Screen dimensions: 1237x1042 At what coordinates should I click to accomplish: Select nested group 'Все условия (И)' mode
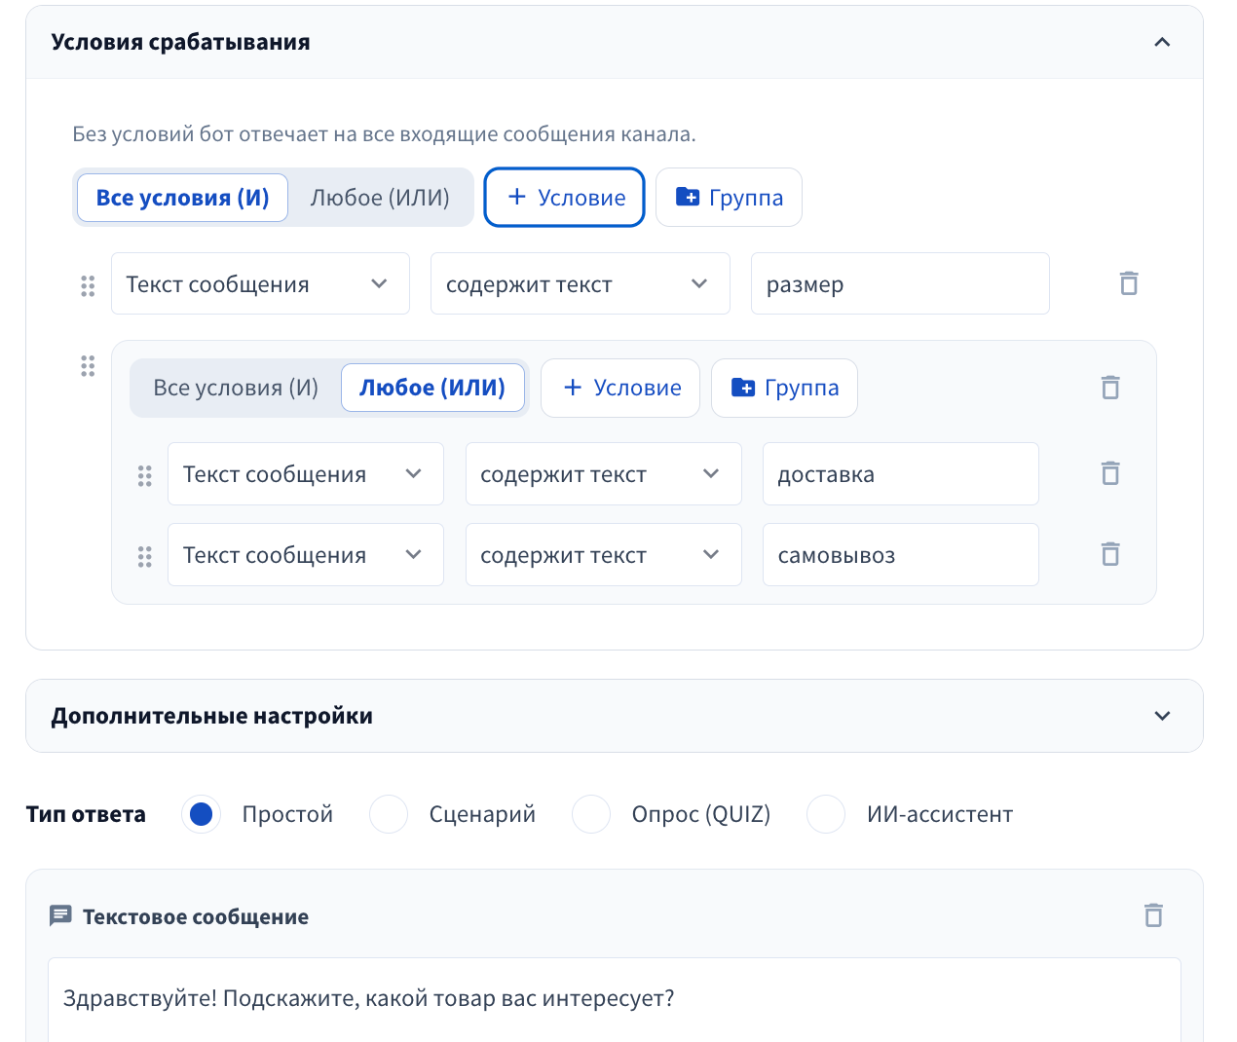236,388
